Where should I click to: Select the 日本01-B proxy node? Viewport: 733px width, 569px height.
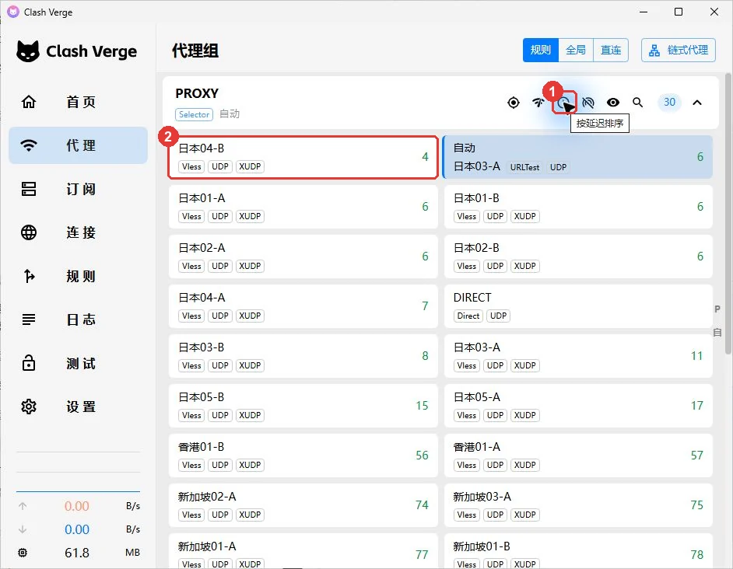click(578, 207)
